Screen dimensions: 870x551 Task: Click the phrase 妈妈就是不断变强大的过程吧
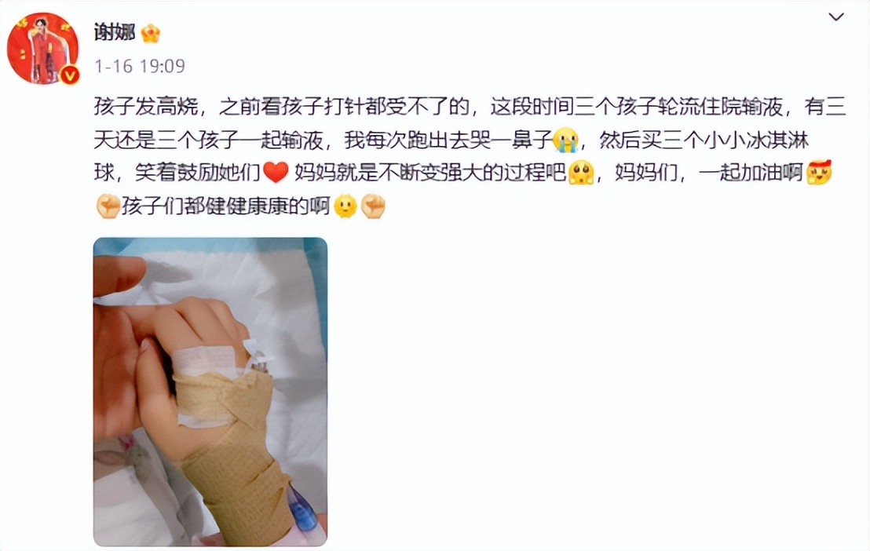430,173
